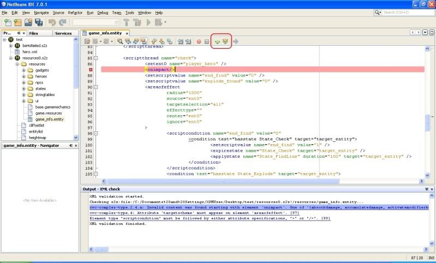436x263 pixels.
Task: Click the Open Project toolbar icon
Action: point(28,22)
